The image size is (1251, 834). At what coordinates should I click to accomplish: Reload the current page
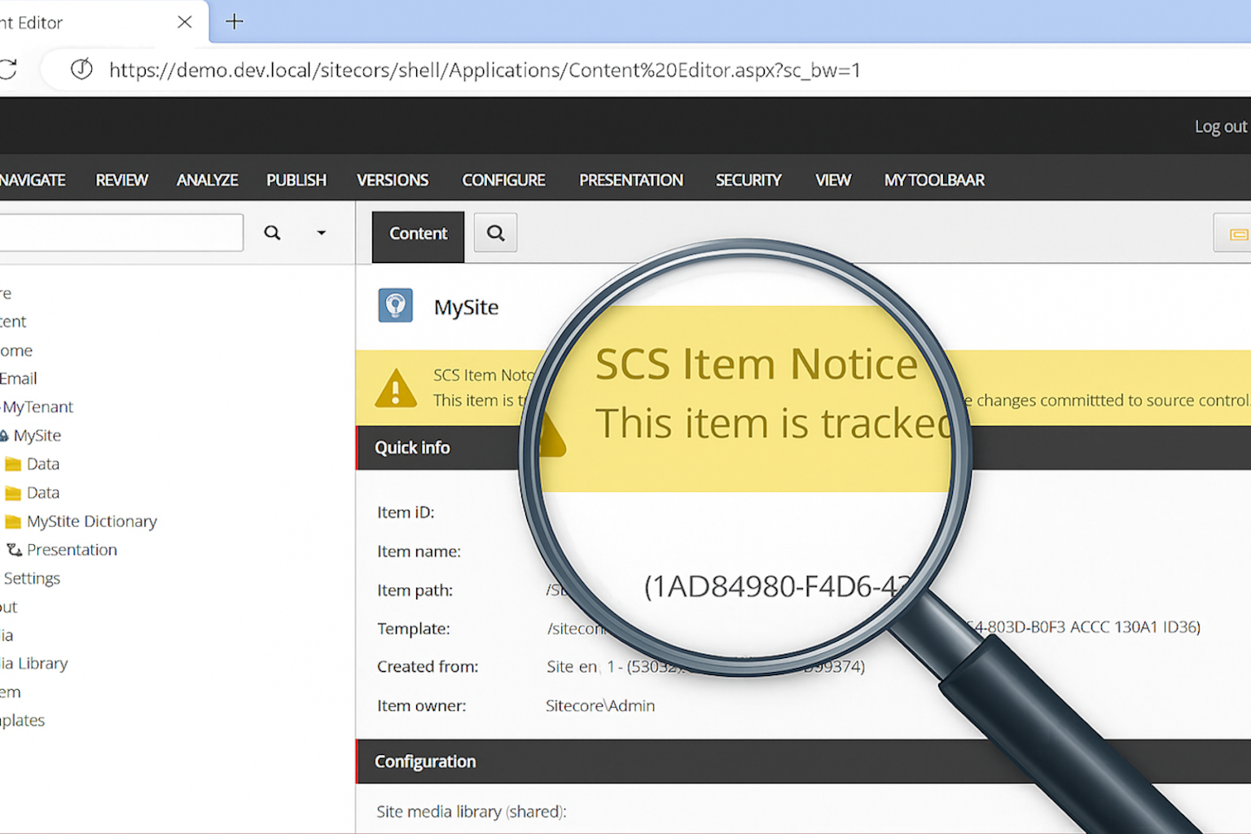click(7, 69)
